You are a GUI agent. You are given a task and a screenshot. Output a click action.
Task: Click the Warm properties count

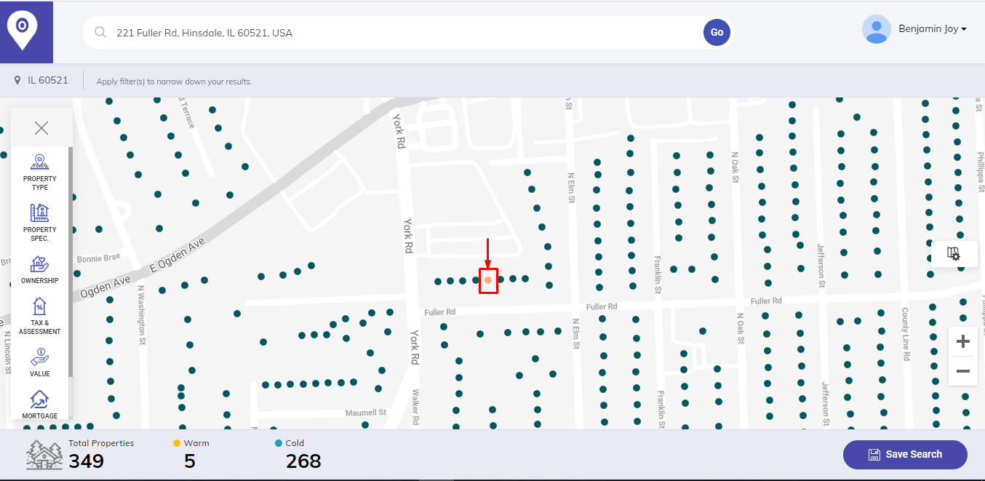[190, 461]
